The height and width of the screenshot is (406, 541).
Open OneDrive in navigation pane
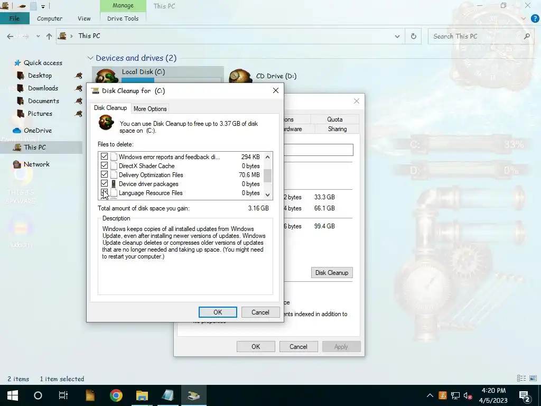pyautogui.click(x=38, y=131)
